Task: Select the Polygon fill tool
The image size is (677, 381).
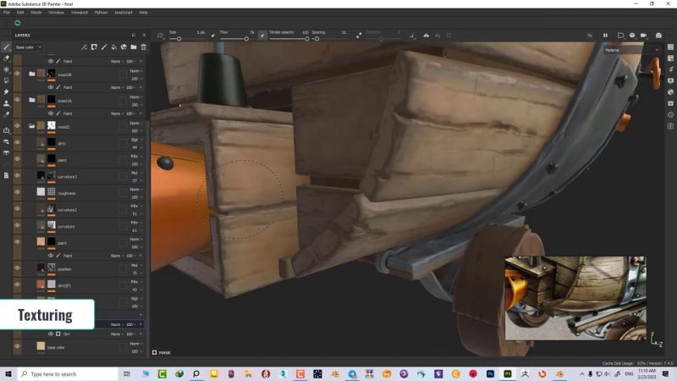Action: [x=7, y=80]
